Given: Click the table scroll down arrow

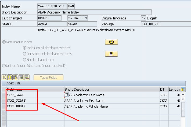Looking at the screenshot, I should click(183, 99).
